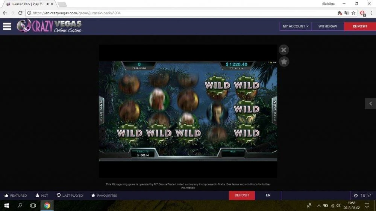This screenshot has width=376, height=211.
Task: Open the Windows Start menu
Action: [x=6, y=205]
